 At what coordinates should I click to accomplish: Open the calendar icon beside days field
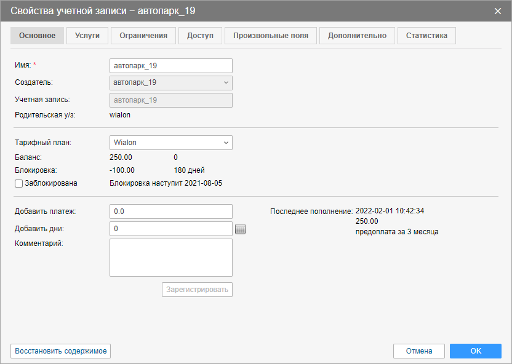241,229
